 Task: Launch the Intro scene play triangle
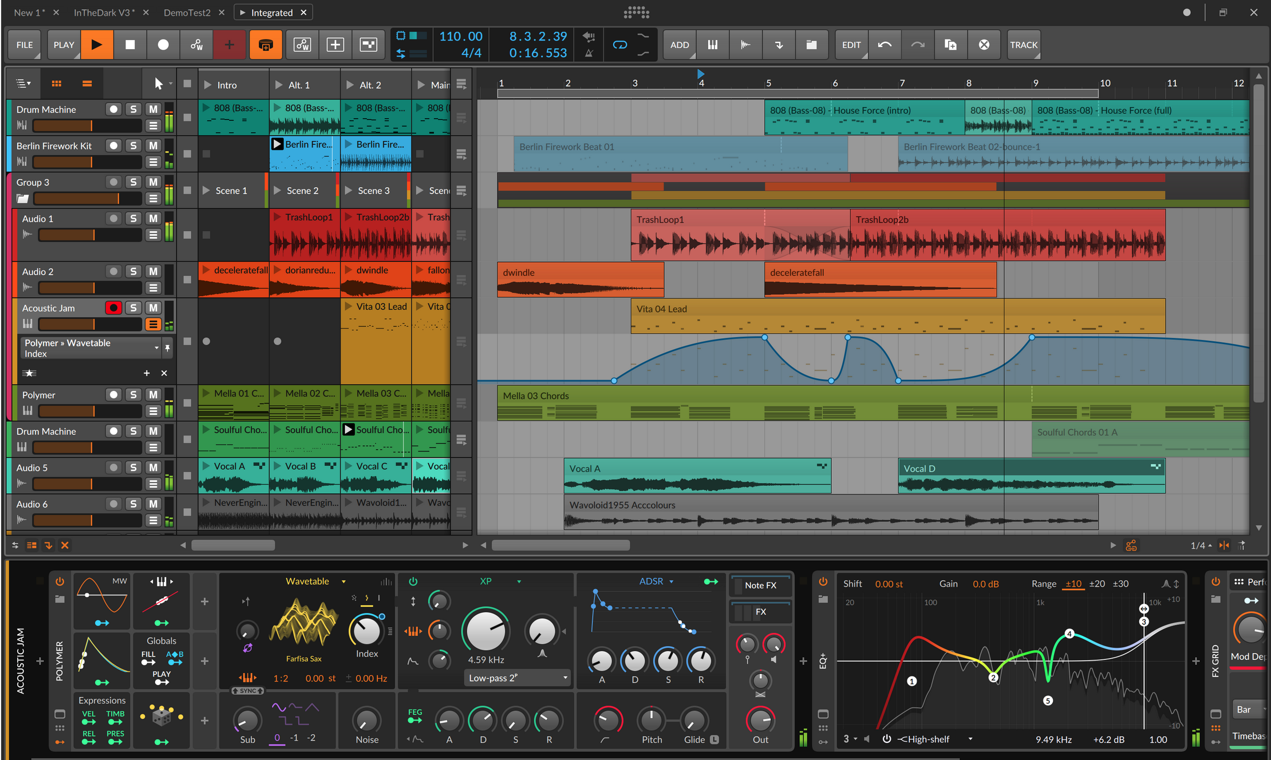(208, 85)
